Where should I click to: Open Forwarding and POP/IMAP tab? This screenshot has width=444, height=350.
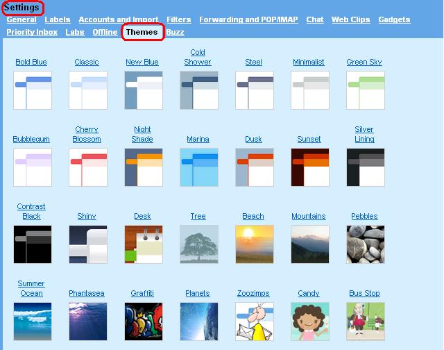(x=248, y=19)
